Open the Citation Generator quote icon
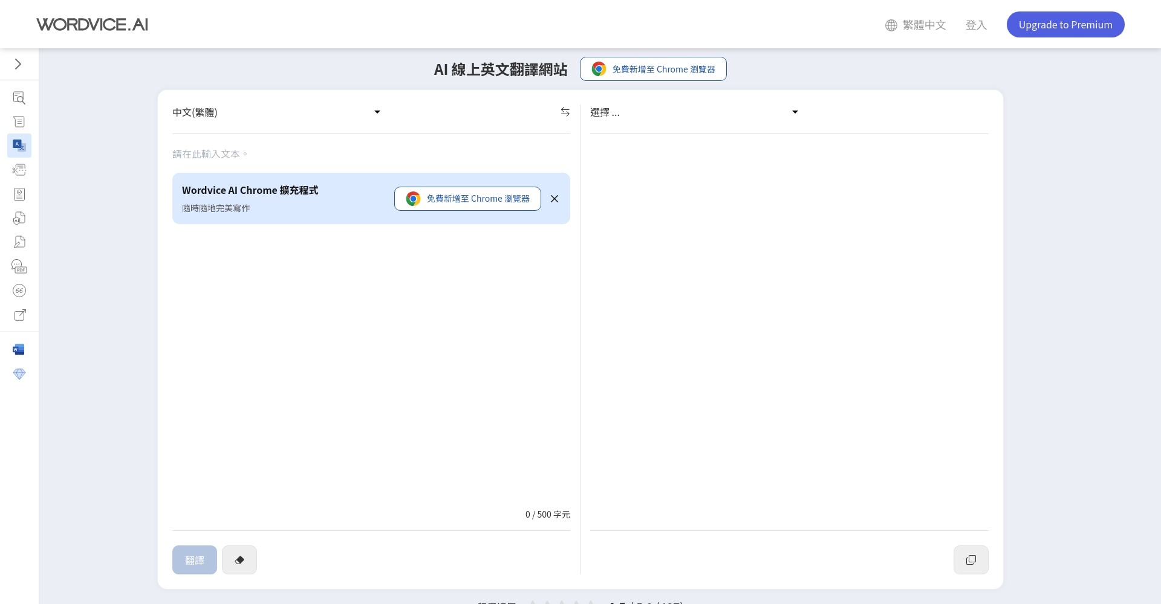 pos(19,291)
